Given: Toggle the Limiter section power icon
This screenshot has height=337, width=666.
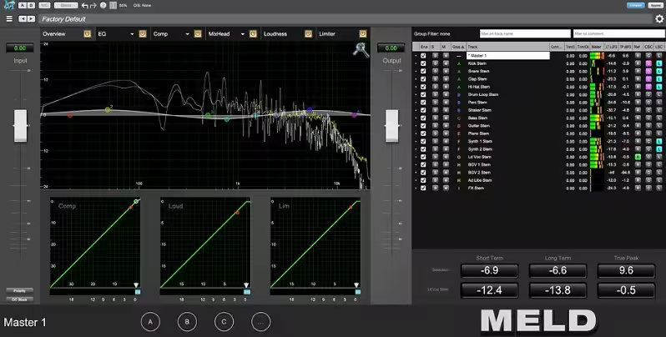Looking at the screenshot, I should pyautogui.click(x=363, y=34).
